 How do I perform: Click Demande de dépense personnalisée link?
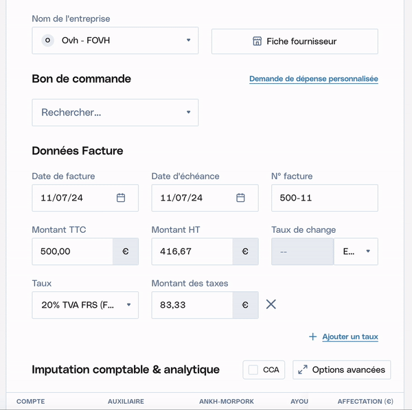pos(313,79)
